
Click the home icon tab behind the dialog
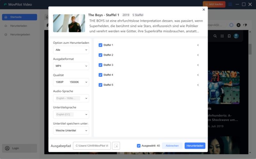47,17
